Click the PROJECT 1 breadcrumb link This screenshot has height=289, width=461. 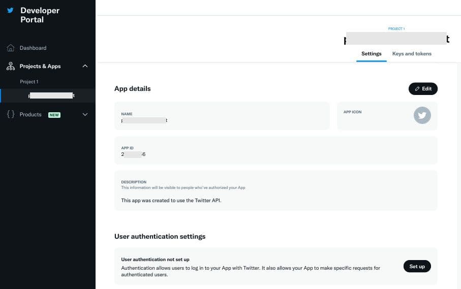pyautogui.click(x=396, y=29)
